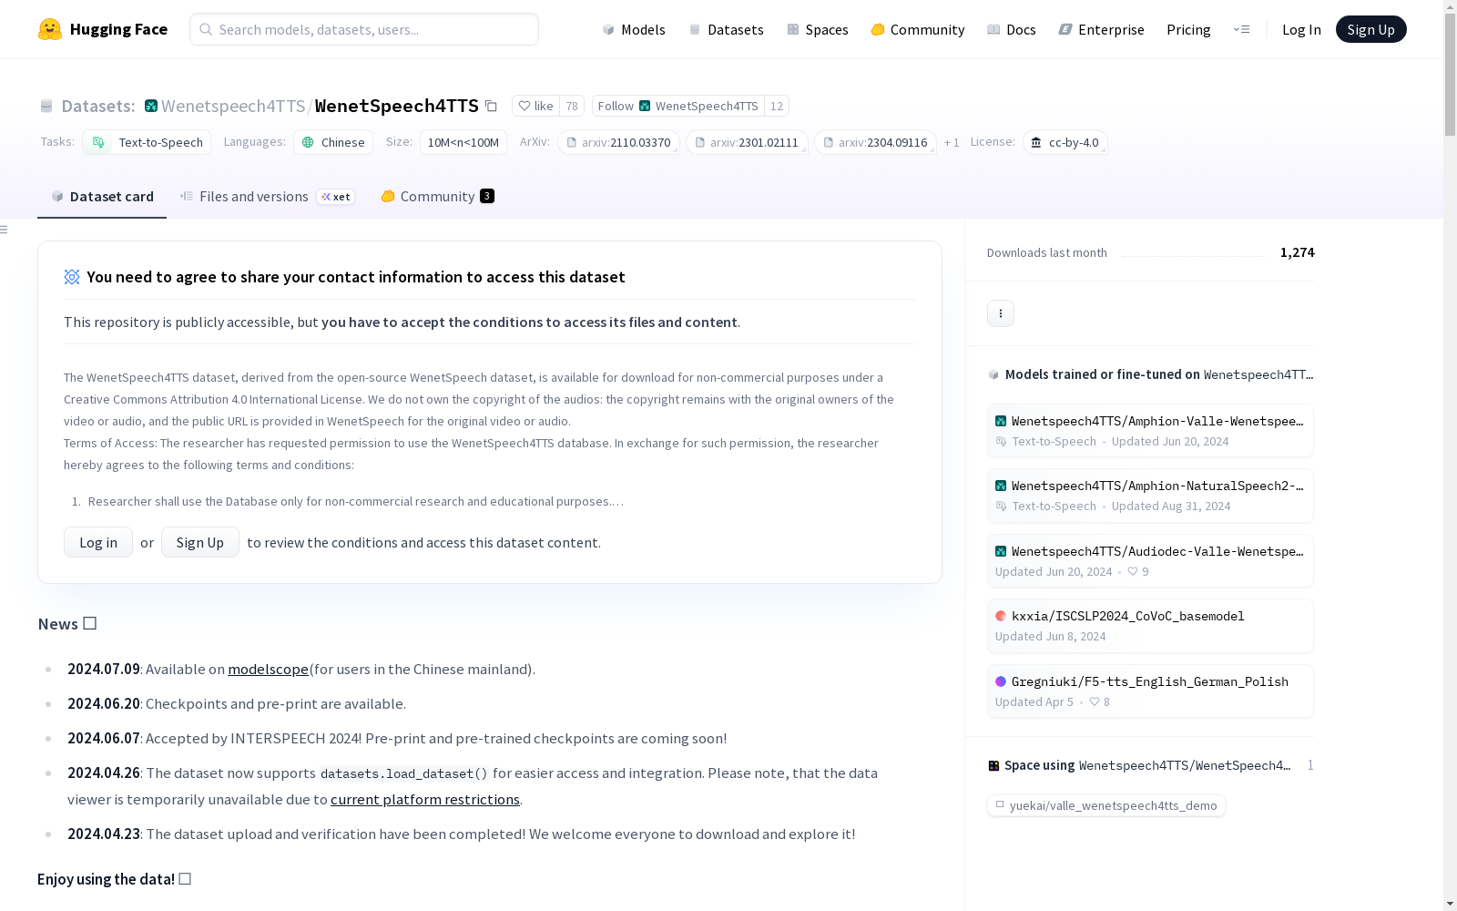
Task: Click Log In in the header
Action: pyautogui.click(x=1301, y=29)
